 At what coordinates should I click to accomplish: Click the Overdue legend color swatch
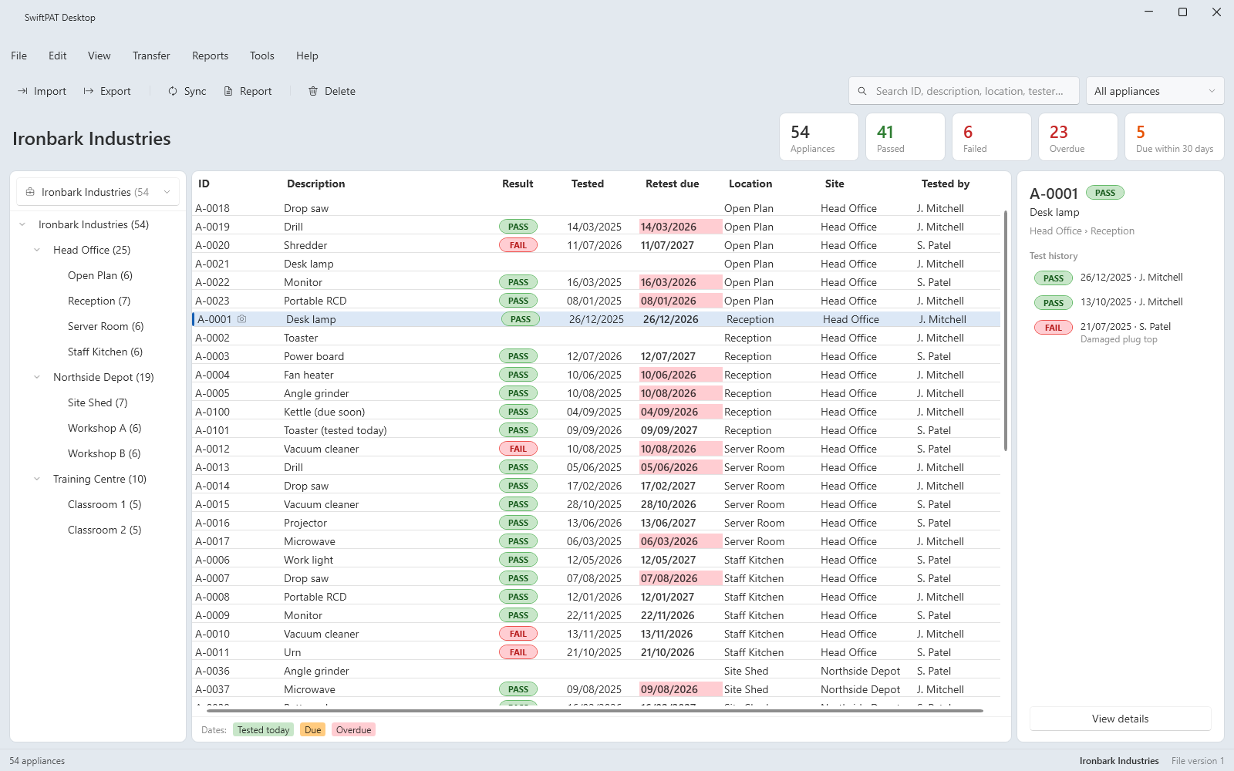(x=353, y=730)
